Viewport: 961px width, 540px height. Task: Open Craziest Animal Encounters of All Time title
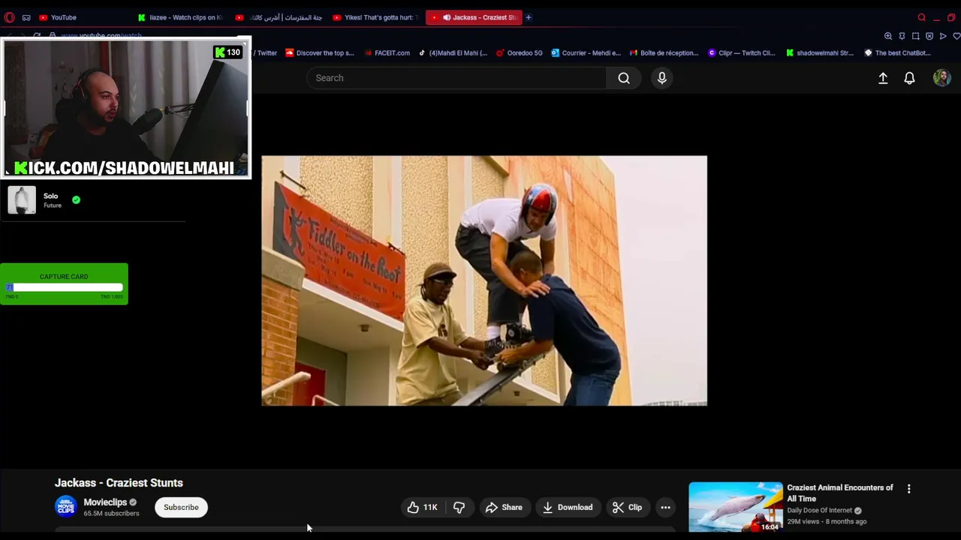pyautogui.click(x=840, y=493)
